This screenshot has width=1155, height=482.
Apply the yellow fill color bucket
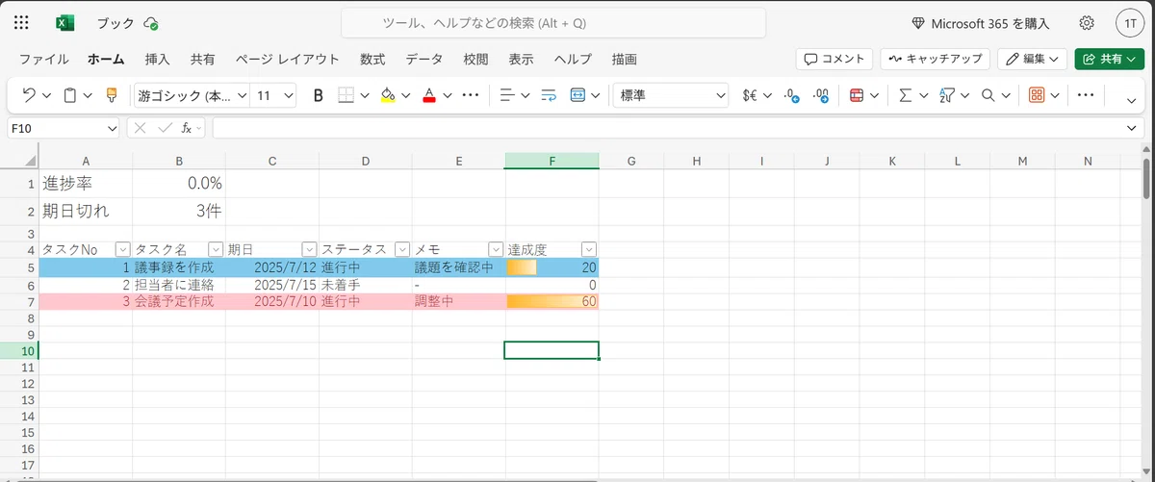(388, 95)
